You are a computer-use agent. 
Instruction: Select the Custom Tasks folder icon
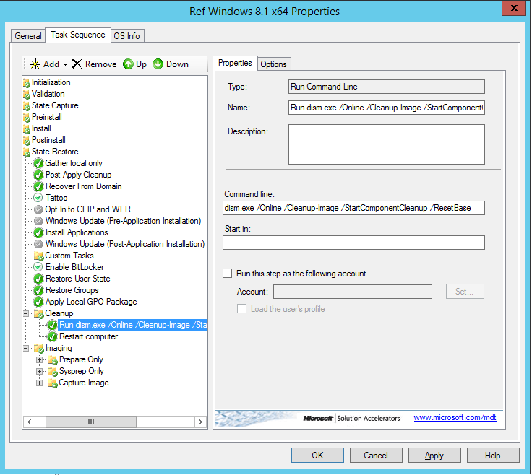click(38, 256)
